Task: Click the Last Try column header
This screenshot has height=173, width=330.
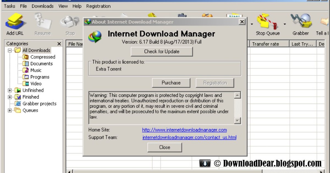Action: pos(303,44)
